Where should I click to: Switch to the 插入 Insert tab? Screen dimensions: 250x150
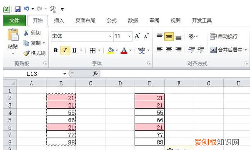(x=59, y=20)
